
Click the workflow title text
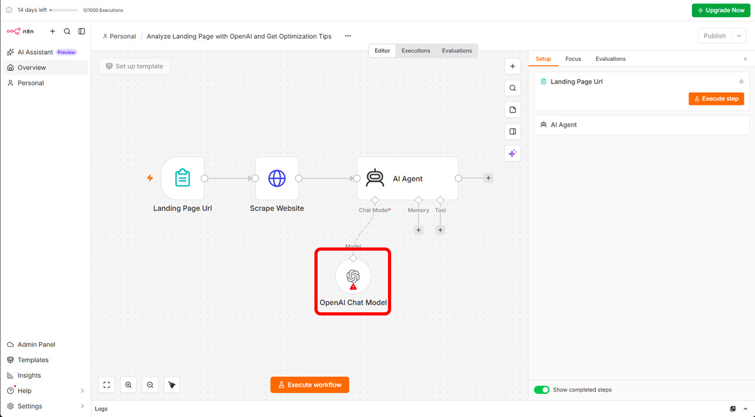click(x=239, y=36)
